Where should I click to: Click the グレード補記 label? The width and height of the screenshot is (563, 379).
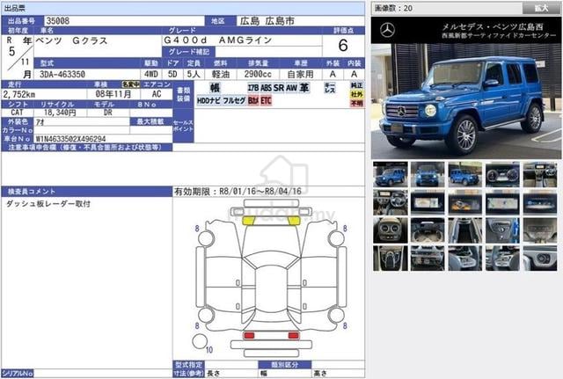point(189,52)
